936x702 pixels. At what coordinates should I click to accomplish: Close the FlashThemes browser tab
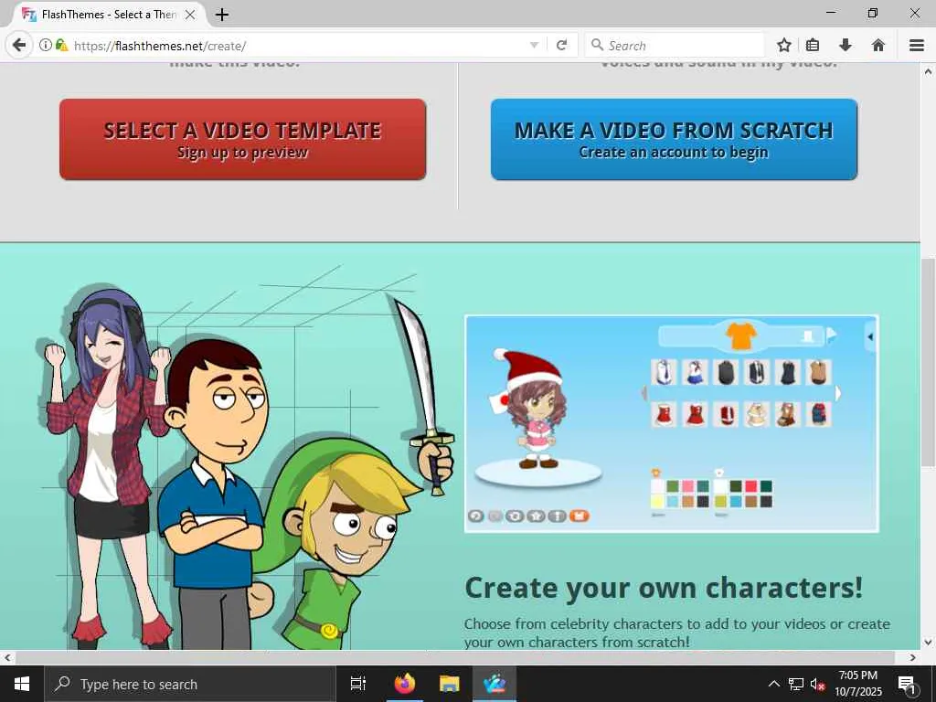click(x=190, y=15)
